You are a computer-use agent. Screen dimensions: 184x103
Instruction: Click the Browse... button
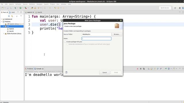click(117, 34)
